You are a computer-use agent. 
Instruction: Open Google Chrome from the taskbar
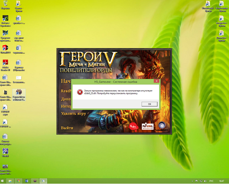(x=18, y=181)
